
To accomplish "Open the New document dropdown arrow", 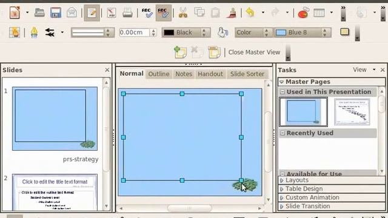I will click(x=27, y=12).
